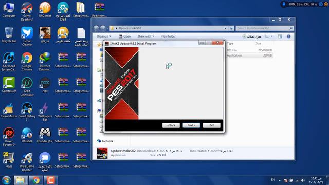Open Camtasia from the taskbar
Image resolution: width=329 pixels, height=185 pixels.
point(51,180)
